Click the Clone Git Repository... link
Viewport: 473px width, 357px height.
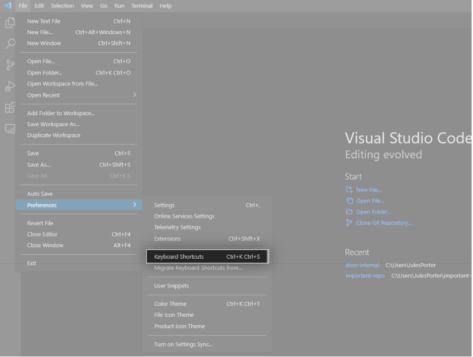384,223
